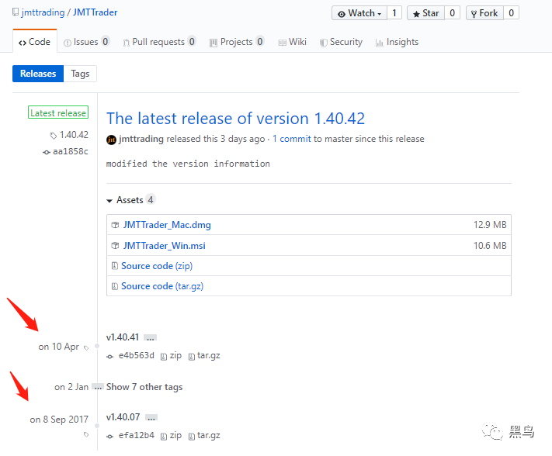Screen dimensions: 552x456
Task: Expand the ellipsis next to v1.40.07
Action: [151, 418]
